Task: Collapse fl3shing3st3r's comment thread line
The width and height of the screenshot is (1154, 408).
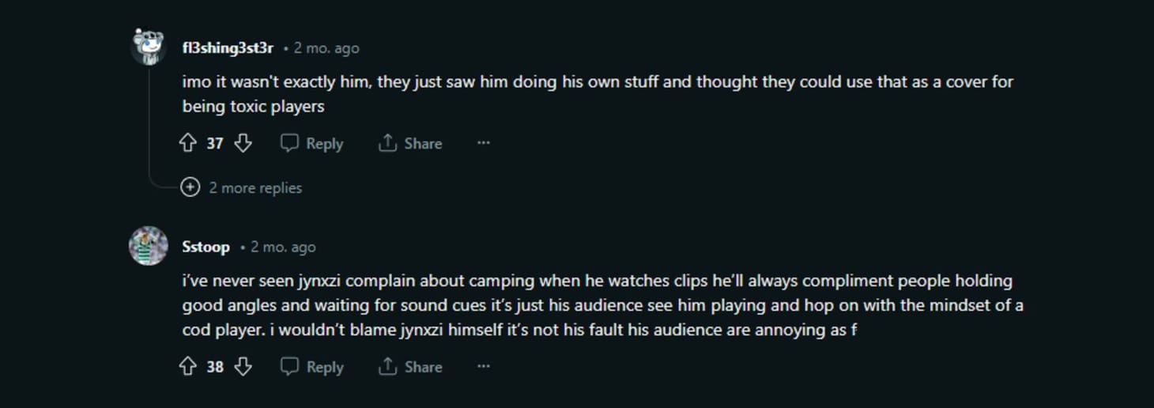Action: click(x=149, y=119)
